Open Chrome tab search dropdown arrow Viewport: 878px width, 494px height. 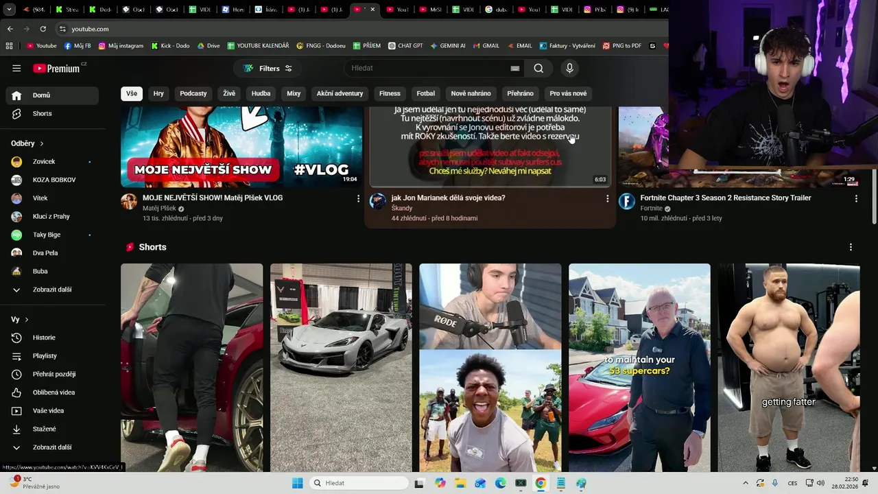9,10
